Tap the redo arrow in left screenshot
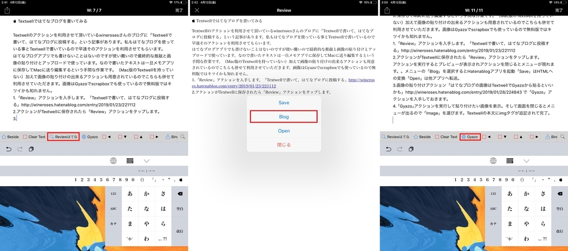Image resolution: width=568 pixels, height=251 pixels. (x=20, y=149)
